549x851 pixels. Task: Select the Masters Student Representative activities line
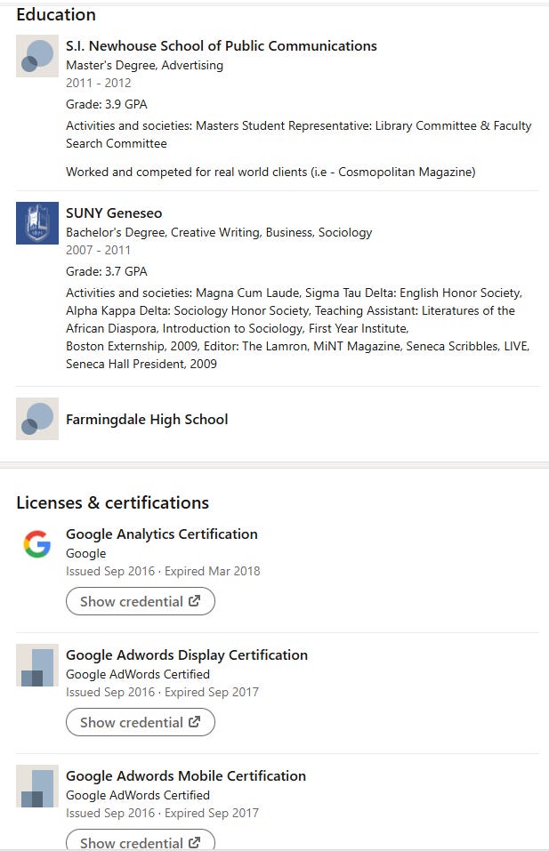click(x=299, y=134)
